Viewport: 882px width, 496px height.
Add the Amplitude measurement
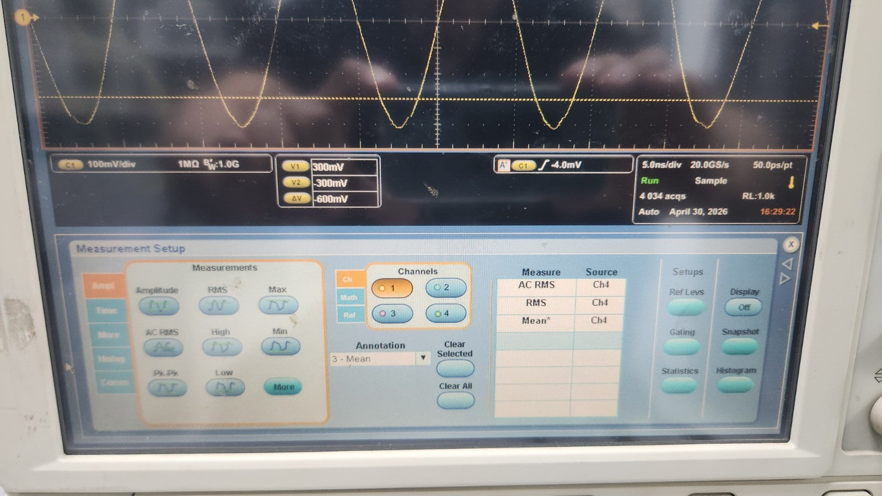[159, 306]
